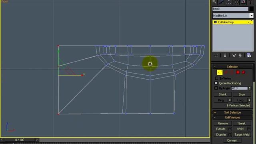
Task: Open the Utilities command panel tab
Action: (250, 2)
